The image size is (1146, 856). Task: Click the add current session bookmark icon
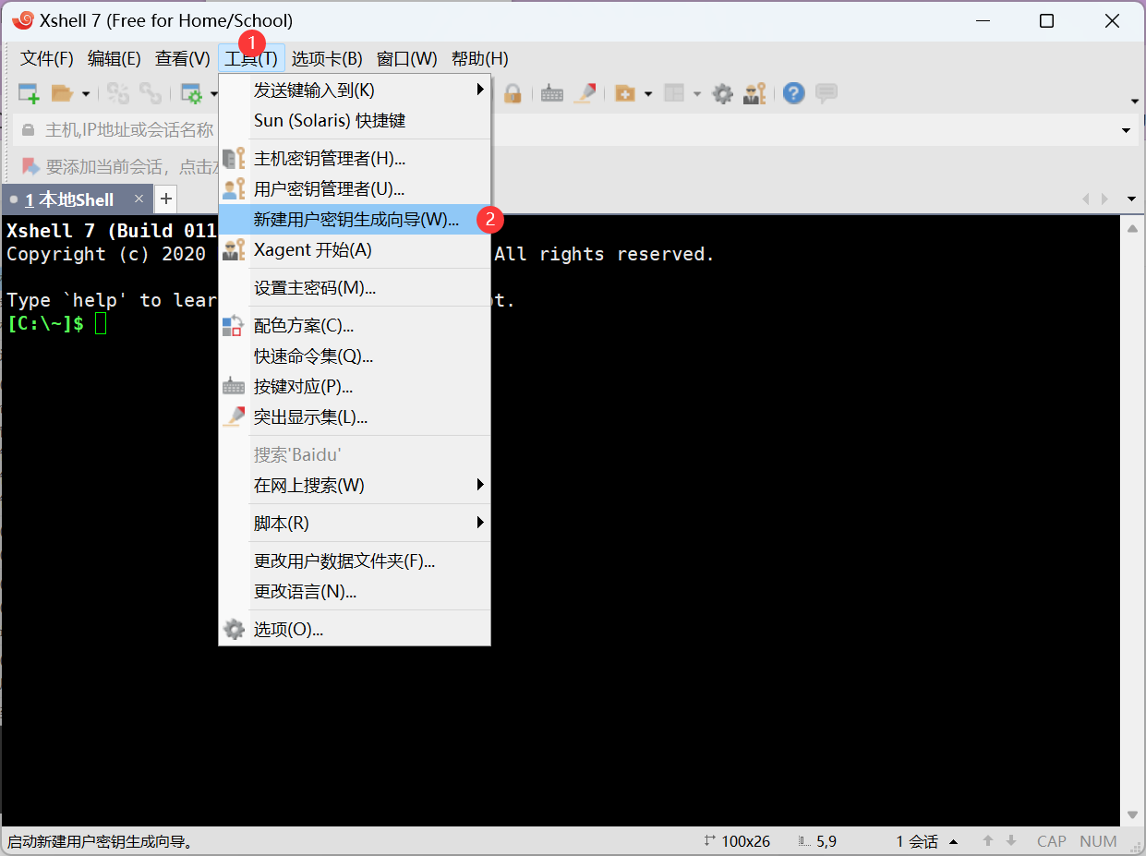(x=30, y=166)
